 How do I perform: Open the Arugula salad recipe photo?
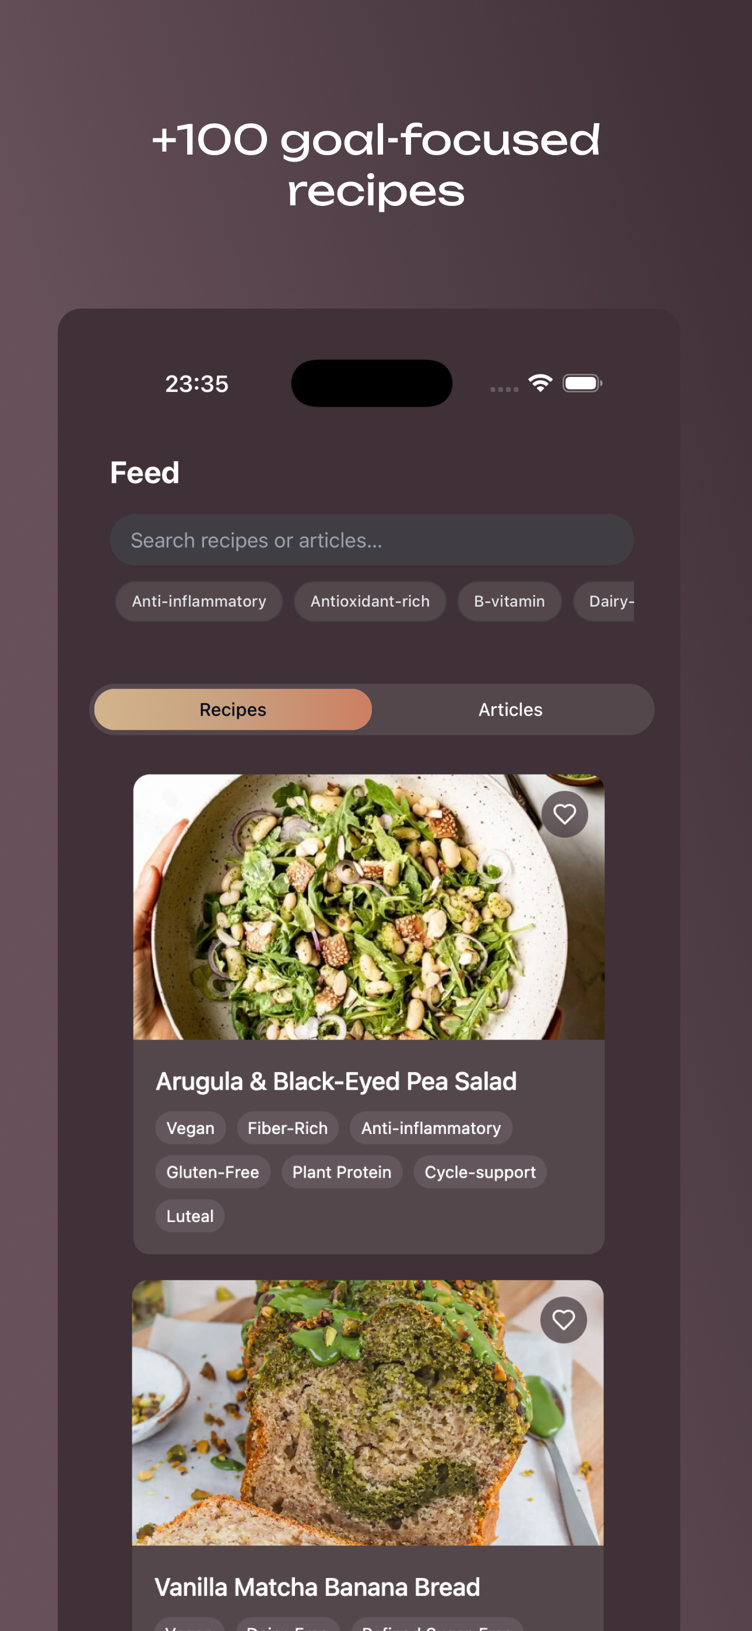click(x=368, y=907)
